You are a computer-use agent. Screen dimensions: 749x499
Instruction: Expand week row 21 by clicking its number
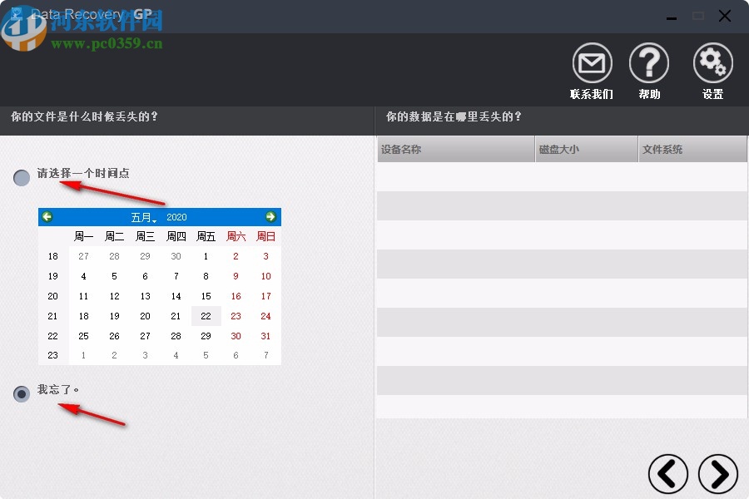tap(52, 316)
